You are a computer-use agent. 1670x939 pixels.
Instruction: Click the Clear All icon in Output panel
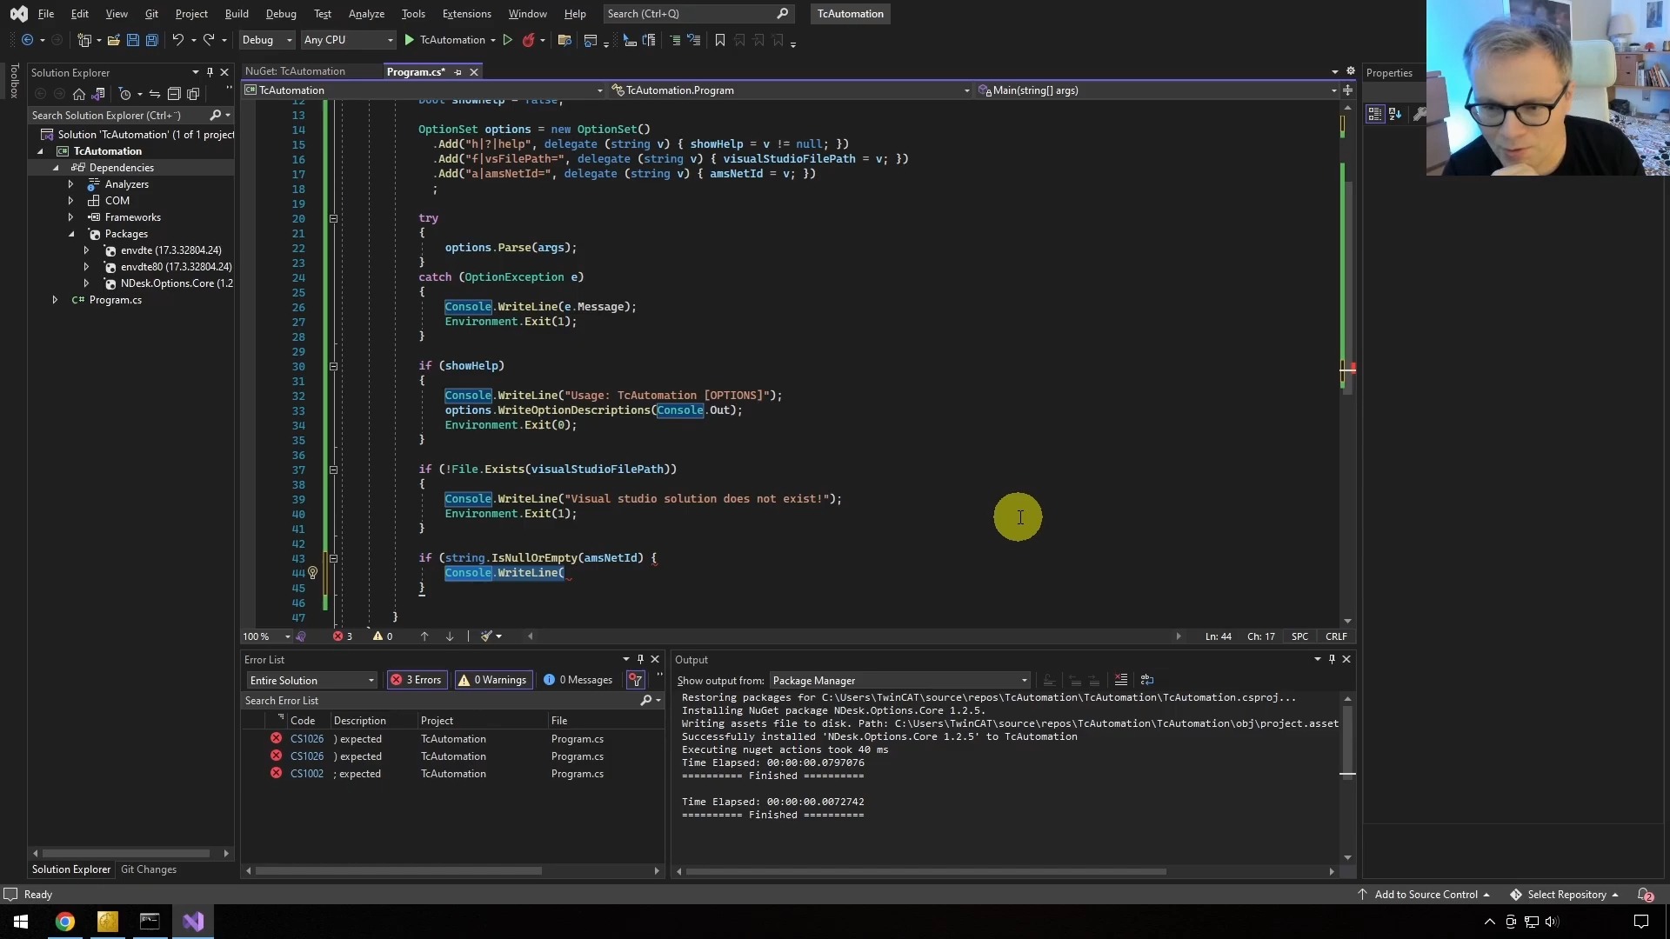(x=1121, y=680)
